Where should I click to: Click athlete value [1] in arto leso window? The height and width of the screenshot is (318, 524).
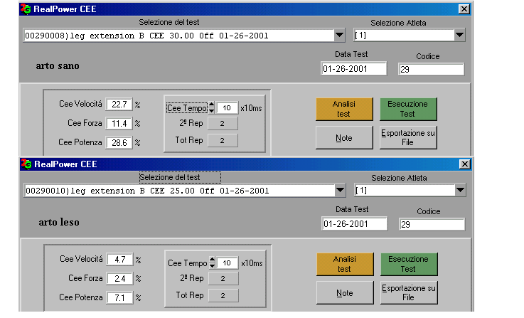[x=361, y=190]
